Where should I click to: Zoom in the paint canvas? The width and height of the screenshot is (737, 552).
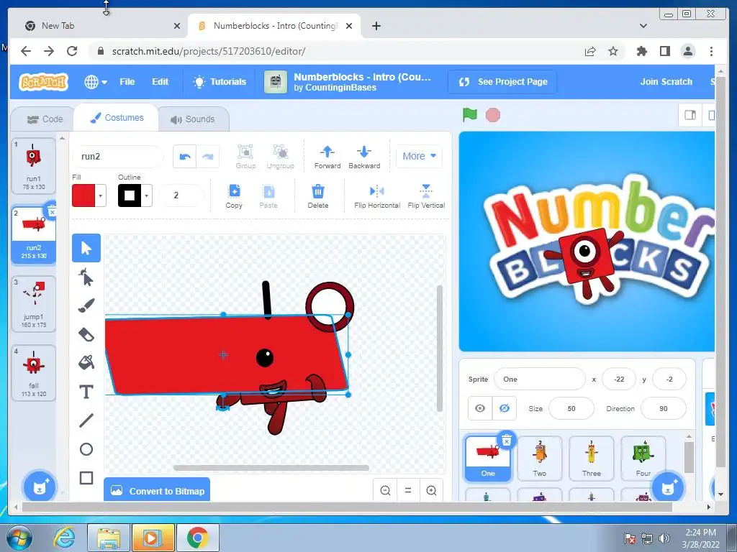[x=431, y=490]
